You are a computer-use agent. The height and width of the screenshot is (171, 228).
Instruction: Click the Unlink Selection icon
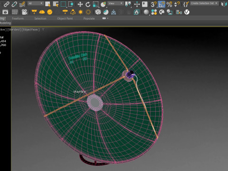(x=14, y=4)
